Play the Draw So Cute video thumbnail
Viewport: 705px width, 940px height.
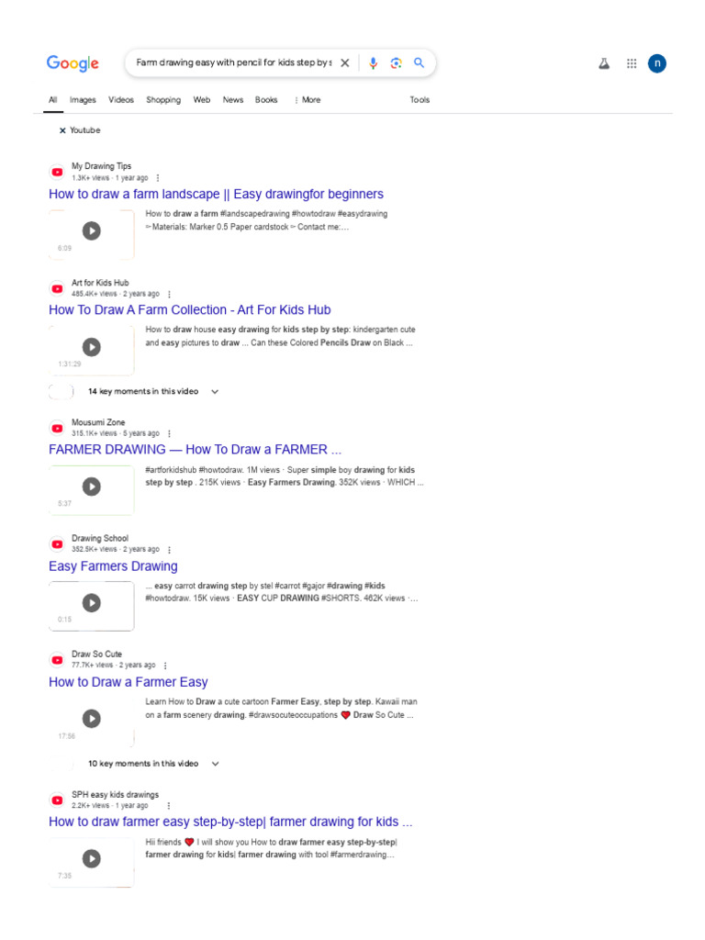91,719
